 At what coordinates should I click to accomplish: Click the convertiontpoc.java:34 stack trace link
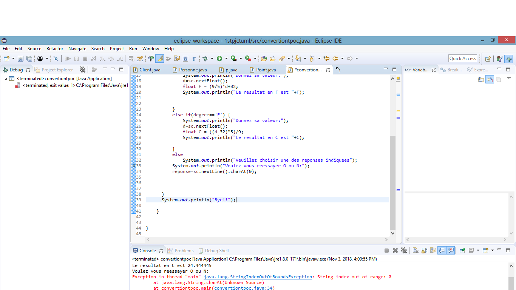coord(244,288)
